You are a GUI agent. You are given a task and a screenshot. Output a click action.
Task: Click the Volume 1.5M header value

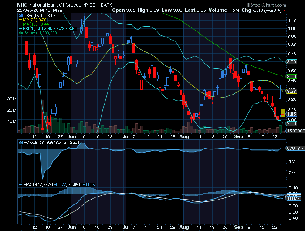click(224, 10)
